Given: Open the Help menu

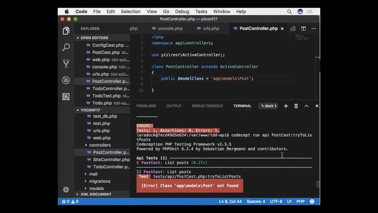Looking at the screenshot, I should pyautogui.click(x=241, y=11).
